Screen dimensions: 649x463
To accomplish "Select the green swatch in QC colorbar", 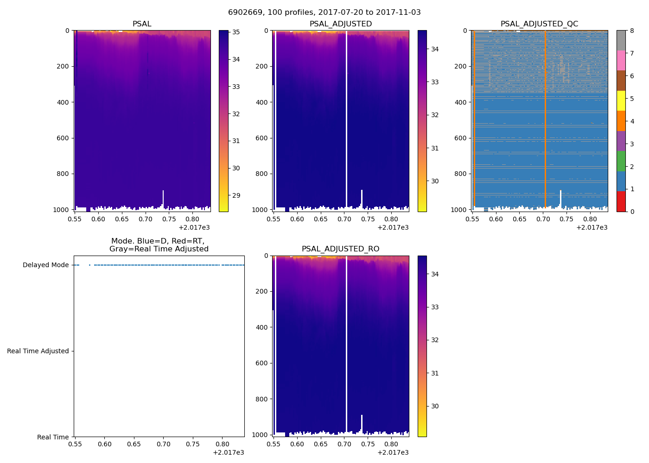I will point(621,161).
